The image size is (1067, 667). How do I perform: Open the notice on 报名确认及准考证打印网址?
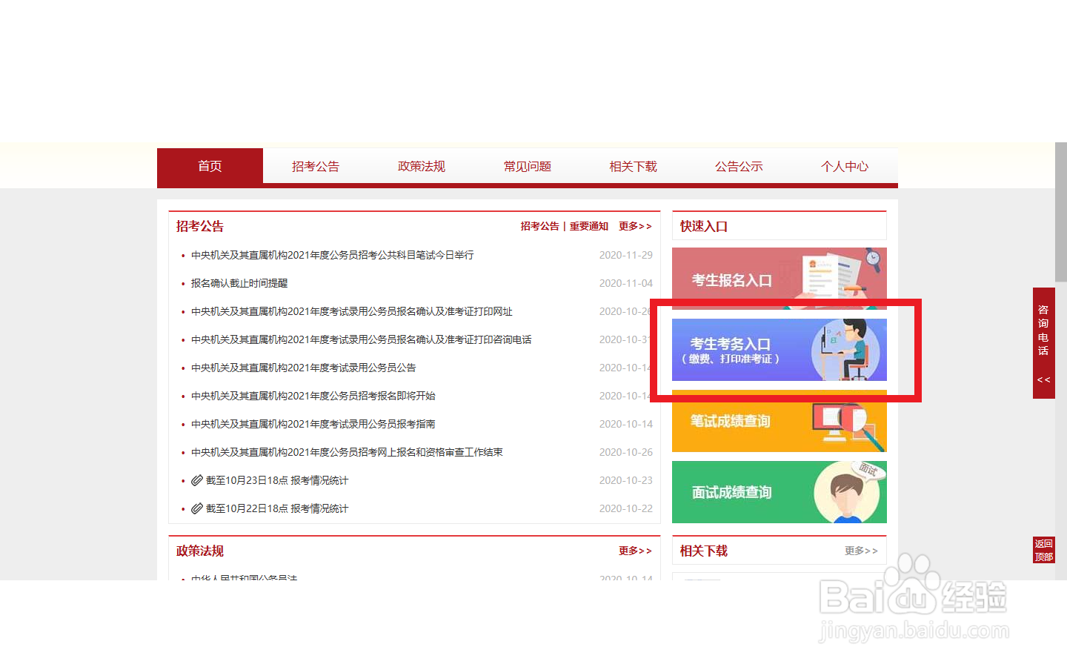click(x=352, y=311)
